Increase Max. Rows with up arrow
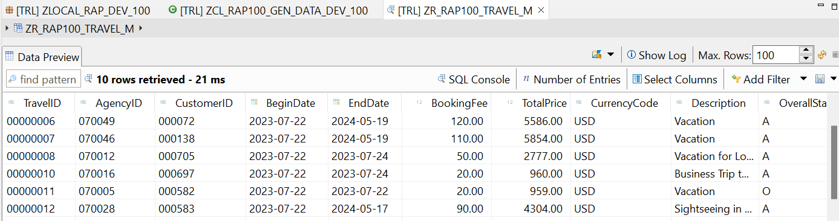Screen dimensions: 839x221 (x=806, y=51)
